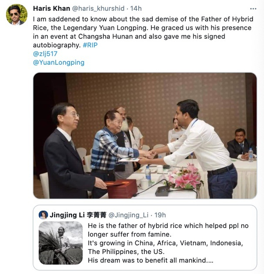Click the 19h quoted tweet timestamp
264x274 pixels.
point(160,215)
